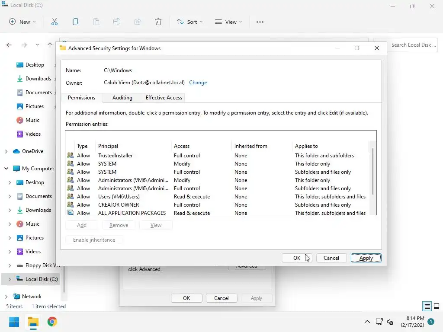Switch to the Effective Access tab
The height and width of the screenshot is (332, 443).
[x=164, y=98]
